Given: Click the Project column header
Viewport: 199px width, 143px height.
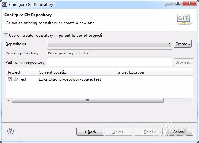Looking at the screenshot, I should [x=22, y=72].
